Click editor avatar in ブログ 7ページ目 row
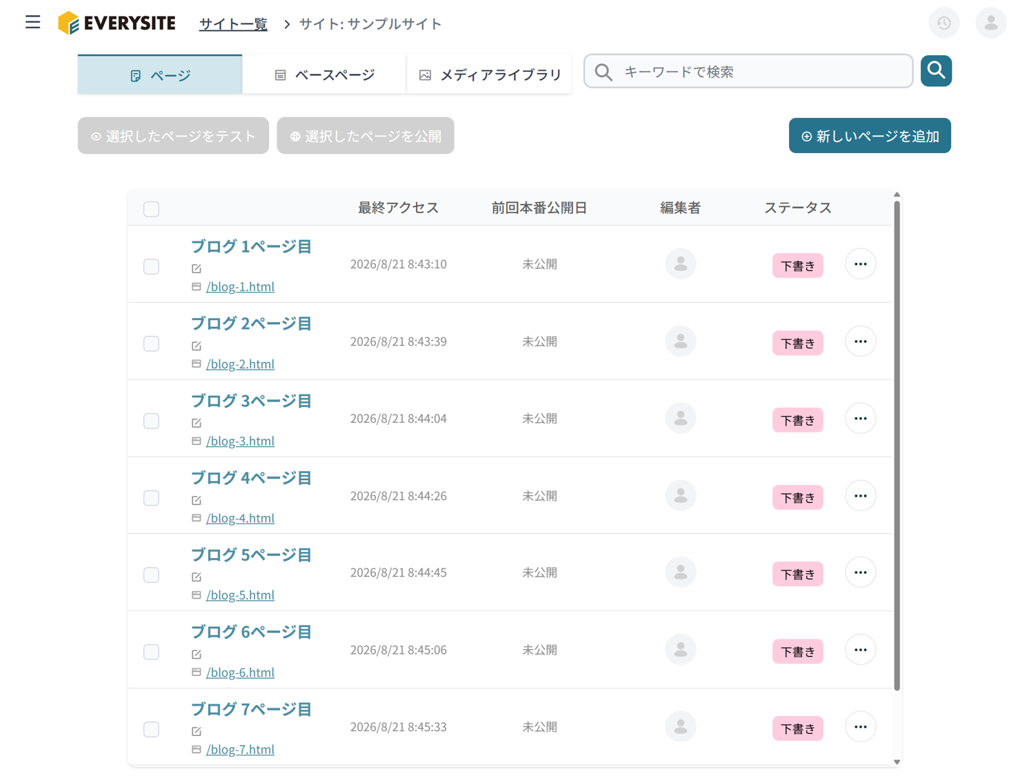This screenshot has width=1029, height=776. pos(680,727)
